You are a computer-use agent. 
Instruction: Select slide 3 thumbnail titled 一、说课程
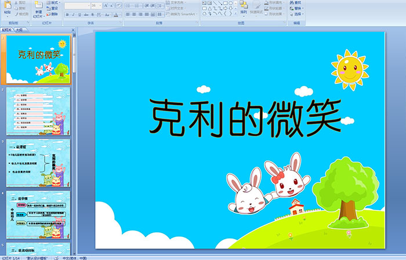click(38, 163)
